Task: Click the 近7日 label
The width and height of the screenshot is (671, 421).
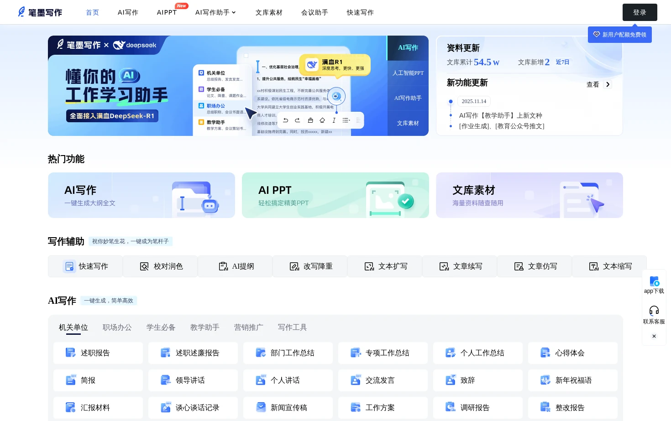Action: (562, 62)
